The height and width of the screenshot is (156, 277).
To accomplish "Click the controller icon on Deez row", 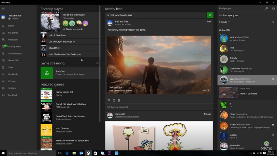I will pyautogui.click(x=273, y=79).
